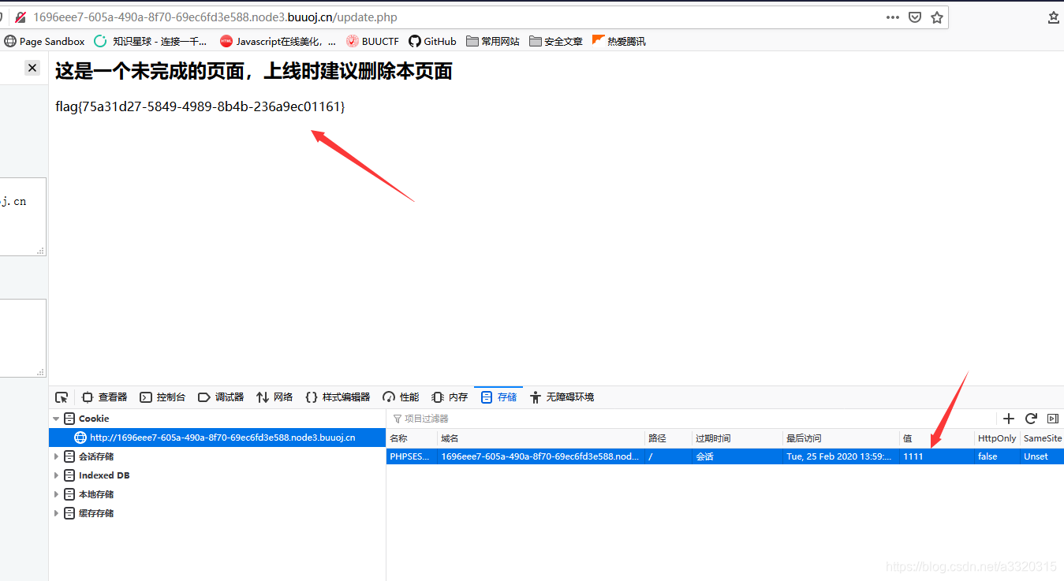Open the 热爱腾讯 bookmark
The image size is (1064, 581).
(x=619, y=41)
